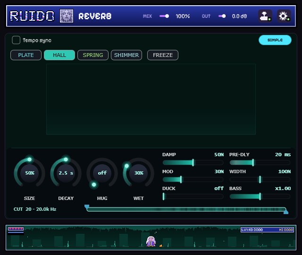Click the face portrait thumbnail

67,16
